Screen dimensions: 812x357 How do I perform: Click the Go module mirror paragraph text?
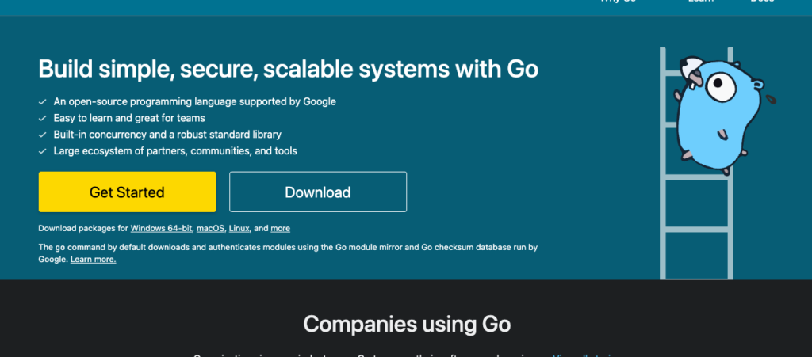pos(288,247)
